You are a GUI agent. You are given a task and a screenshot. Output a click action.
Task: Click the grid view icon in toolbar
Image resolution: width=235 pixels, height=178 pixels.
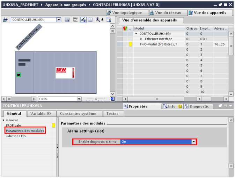coord(90,20)
